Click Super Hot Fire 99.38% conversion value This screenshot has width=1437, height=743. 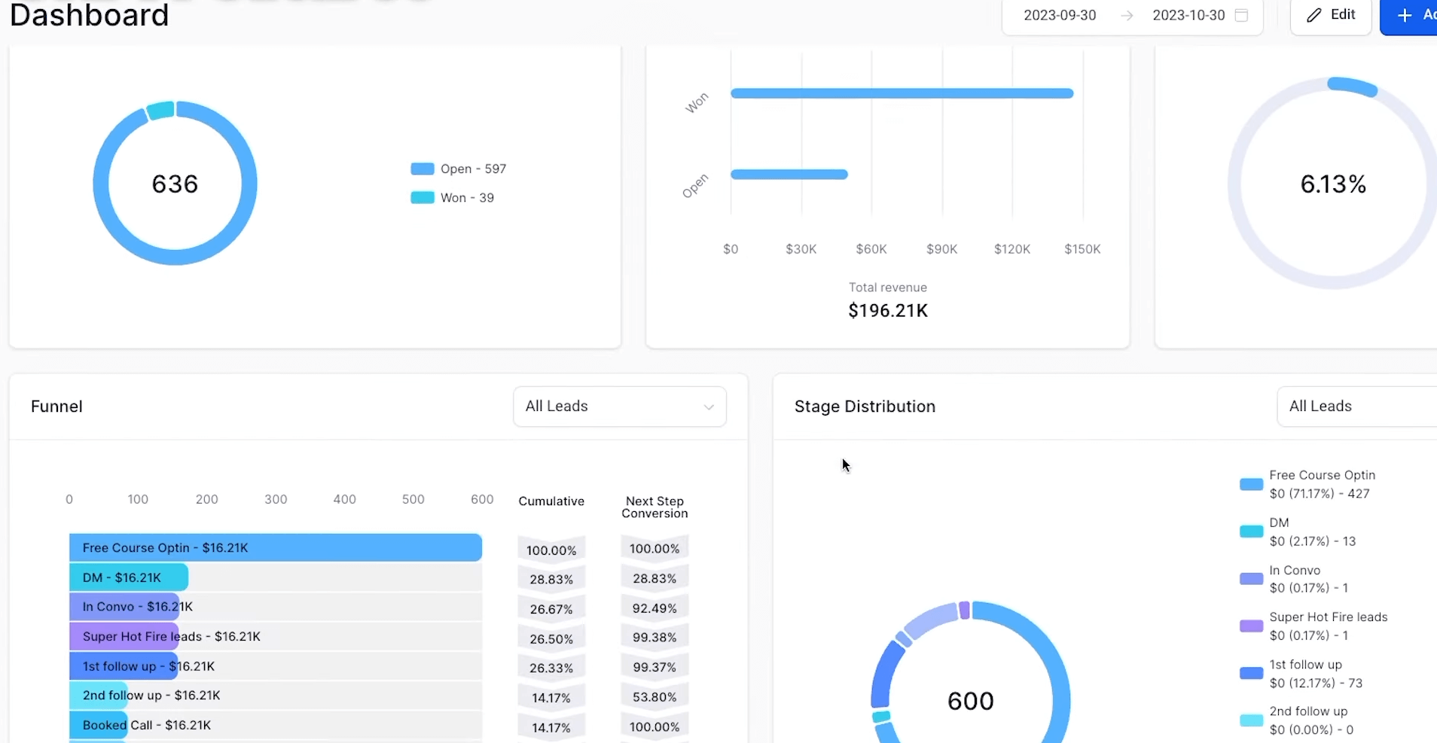[654, 638]
